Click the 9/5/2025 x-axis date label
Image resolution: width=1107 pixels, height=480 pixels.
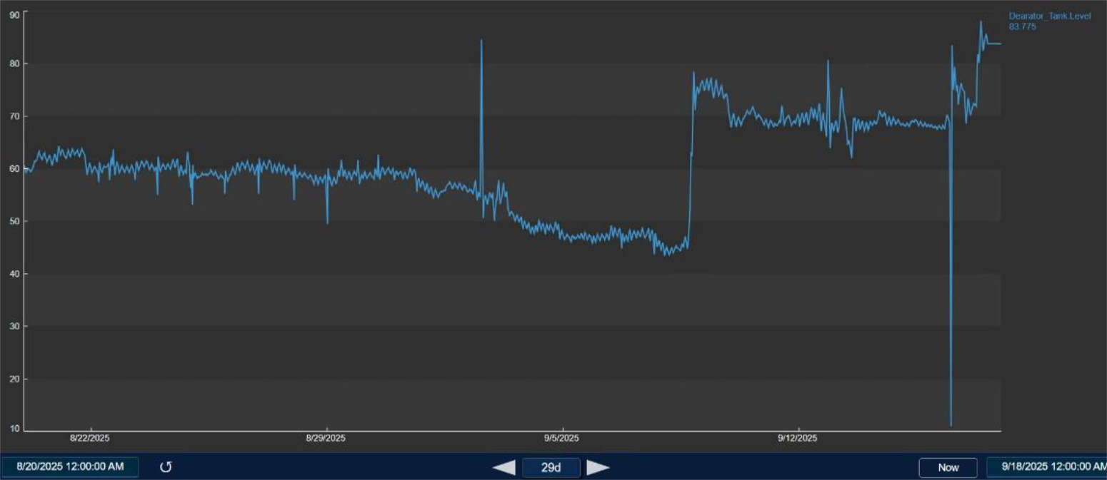point(561,438)
